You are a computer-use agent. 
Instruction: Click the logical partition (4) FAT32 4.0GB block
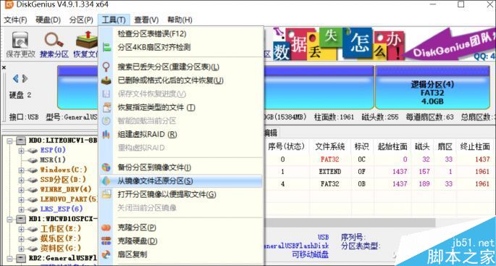pos(432,88)
